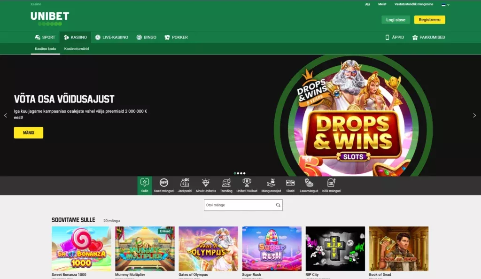Open the Abi help link
The image size is (481, 279).
click(x=367, y=4)
